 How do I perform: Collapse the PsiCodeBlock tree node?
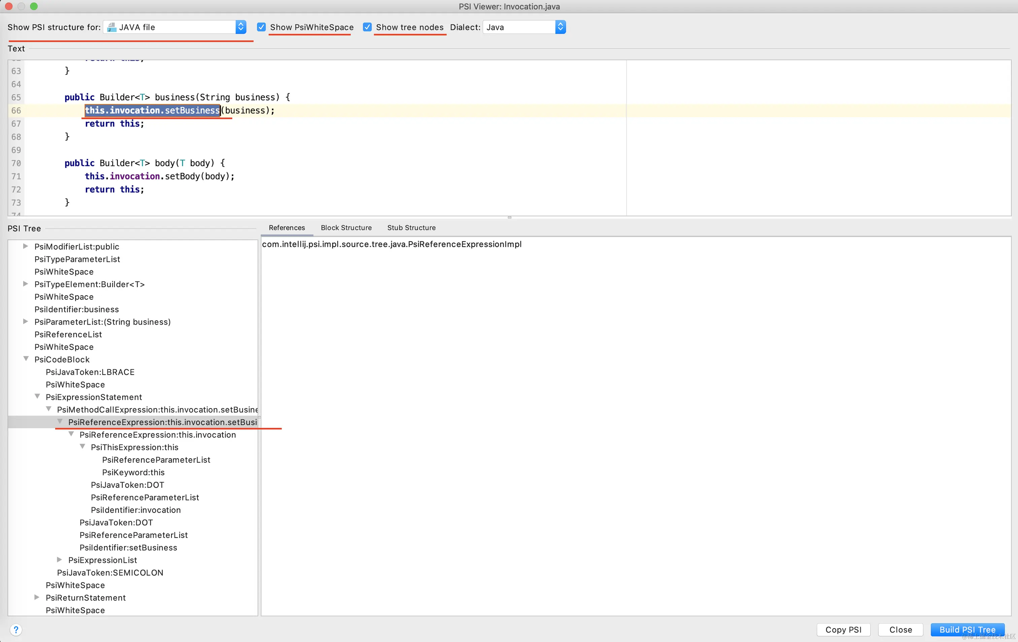point(26,359)
